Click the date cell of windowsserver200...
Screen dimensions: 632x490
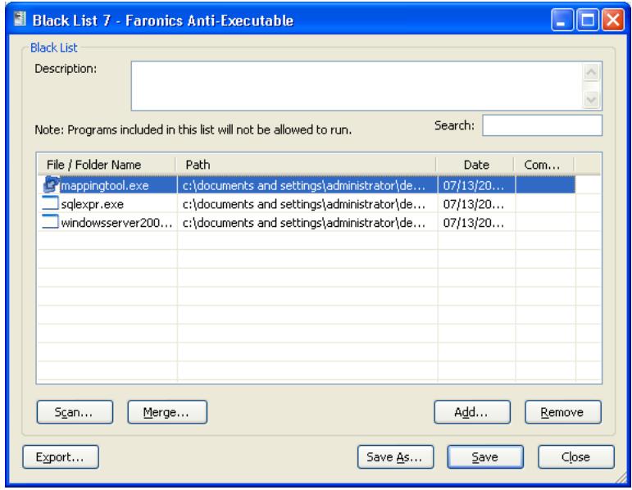(x=476, y=222)
